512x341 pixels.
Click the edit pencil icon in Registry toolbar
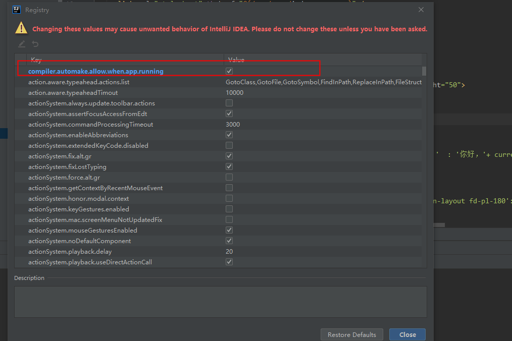[22, 44]
